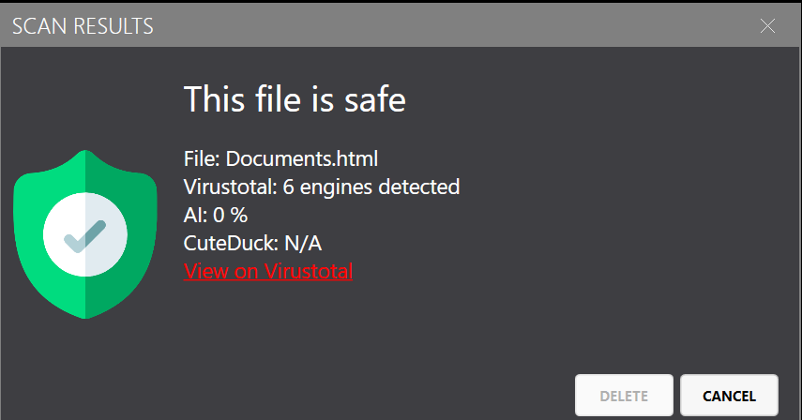Image resolution: width=802 pixels, height=420 pixels.
Task: Close the Scan Results dialog with X
Action: 767,26
